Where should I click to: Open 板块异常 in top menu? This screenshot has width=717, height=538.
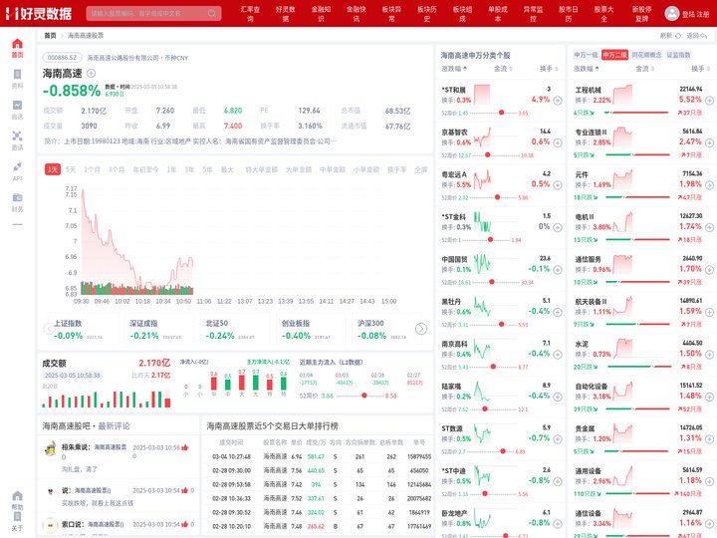[x=392, y=14]
